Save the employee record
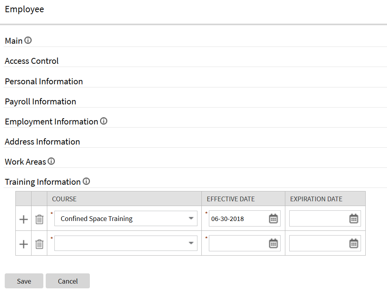Viewport: 387px width, 297px height. (24, 281)
